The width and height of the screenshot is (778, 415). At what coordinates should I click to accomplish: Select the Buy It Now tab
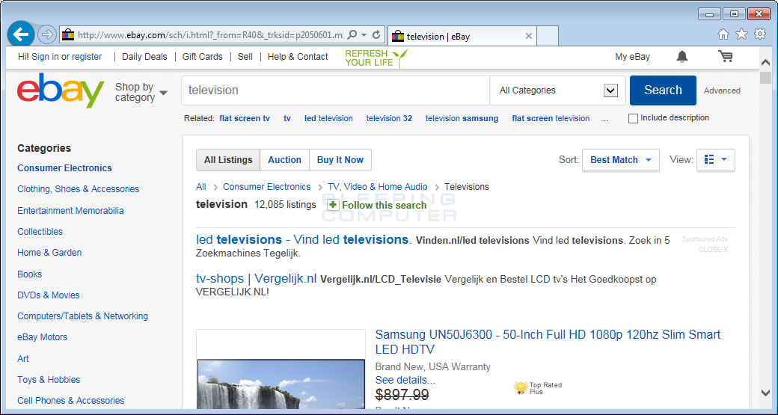[x=340, y=160]
